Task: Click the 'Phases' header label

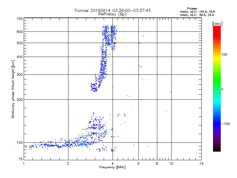Action: click(x=192, y=9)
